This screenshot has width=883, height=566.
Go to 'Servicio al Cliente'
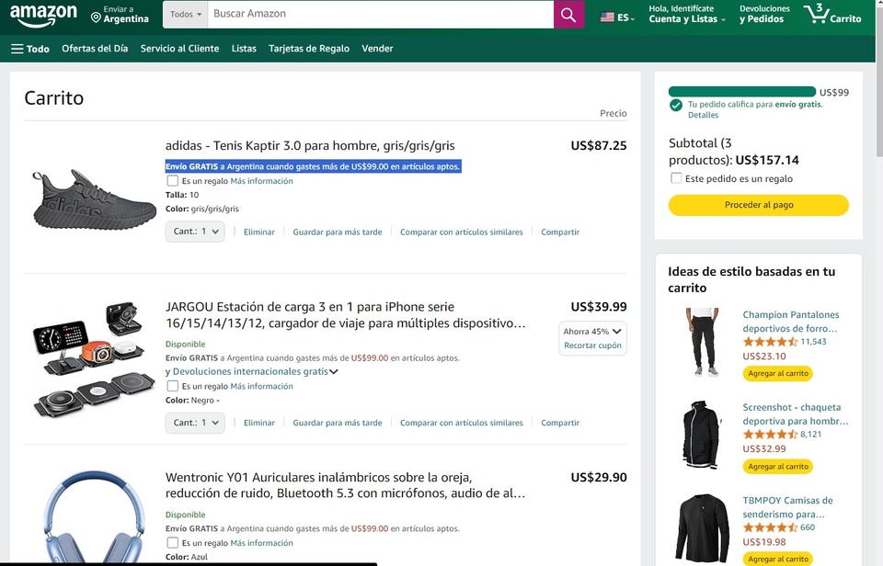(179, 49)
